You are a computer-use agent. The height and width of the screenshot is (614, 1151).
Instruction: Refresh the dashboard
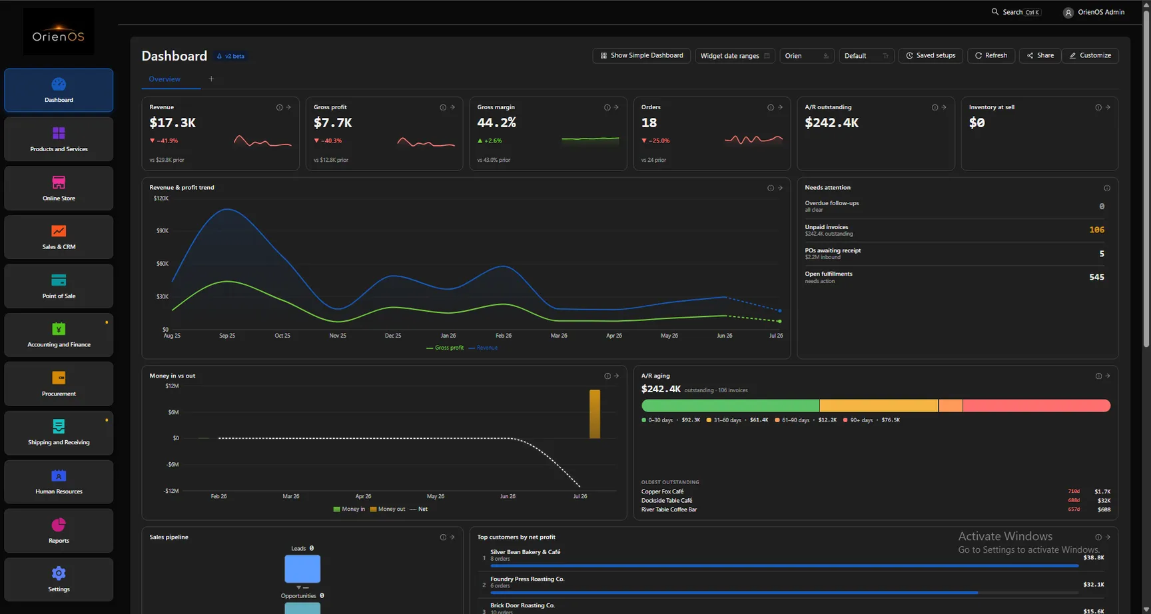pos(991,56)
